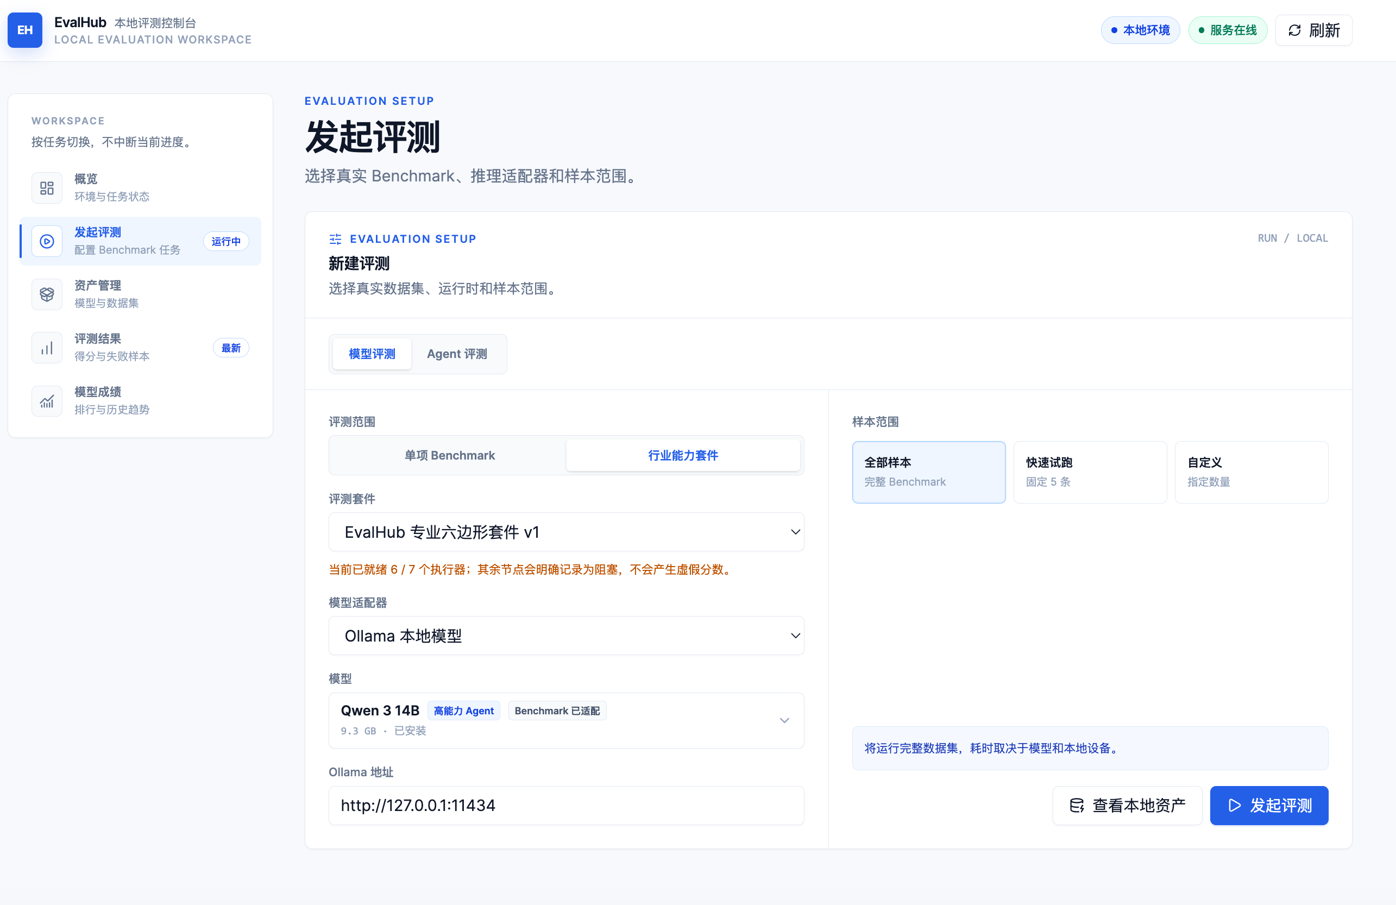Open 资产管理 in the workspace sidebar

tap(141, 294)
